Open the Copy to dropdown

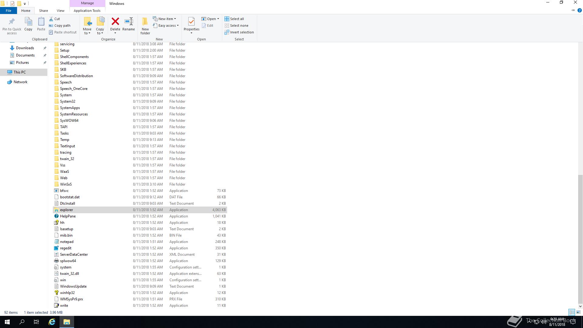pos(100,31)
